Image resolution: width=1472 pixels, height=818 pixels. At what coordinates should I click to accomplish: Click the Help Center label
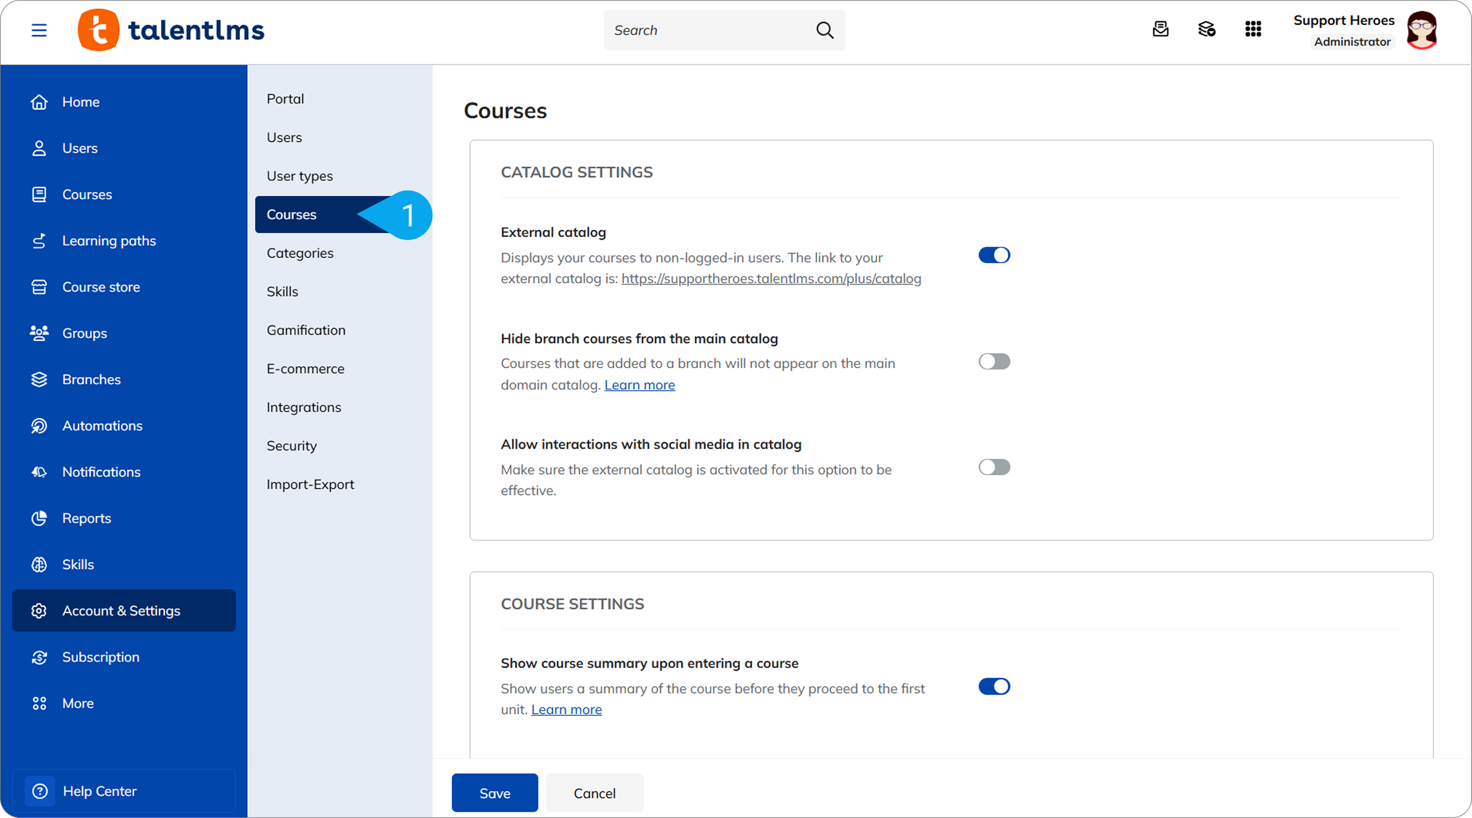tap(100, 791)
